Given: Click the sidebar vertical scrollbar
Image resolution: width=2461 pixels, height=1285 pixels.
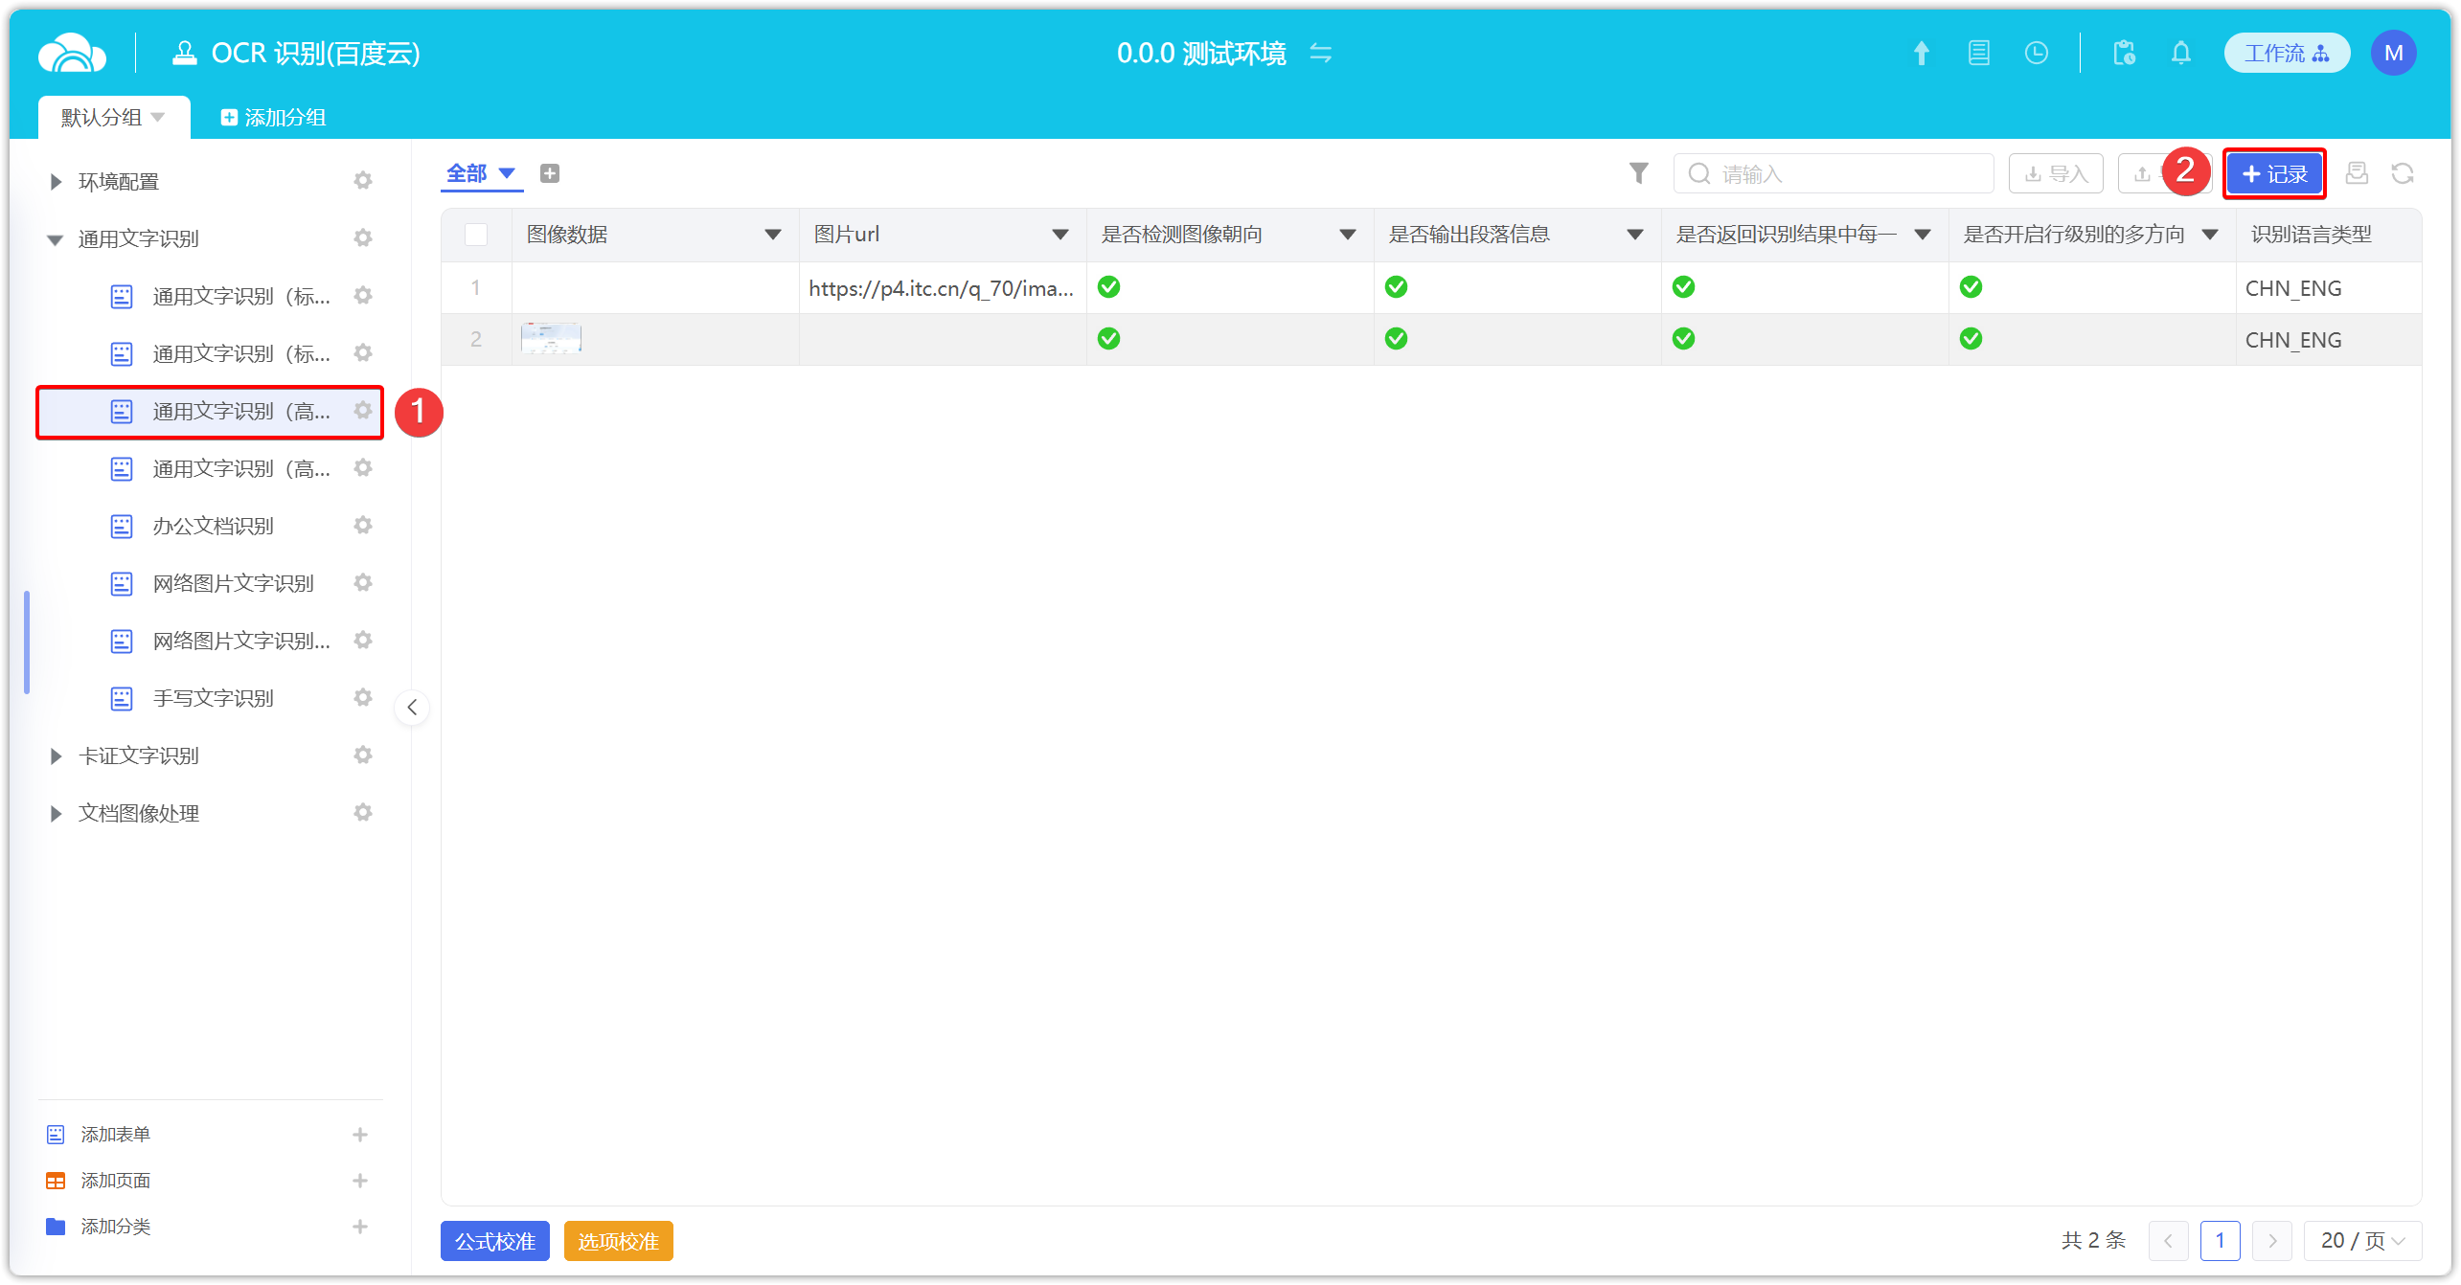Looking at the screenshot, I should point(27,642).
